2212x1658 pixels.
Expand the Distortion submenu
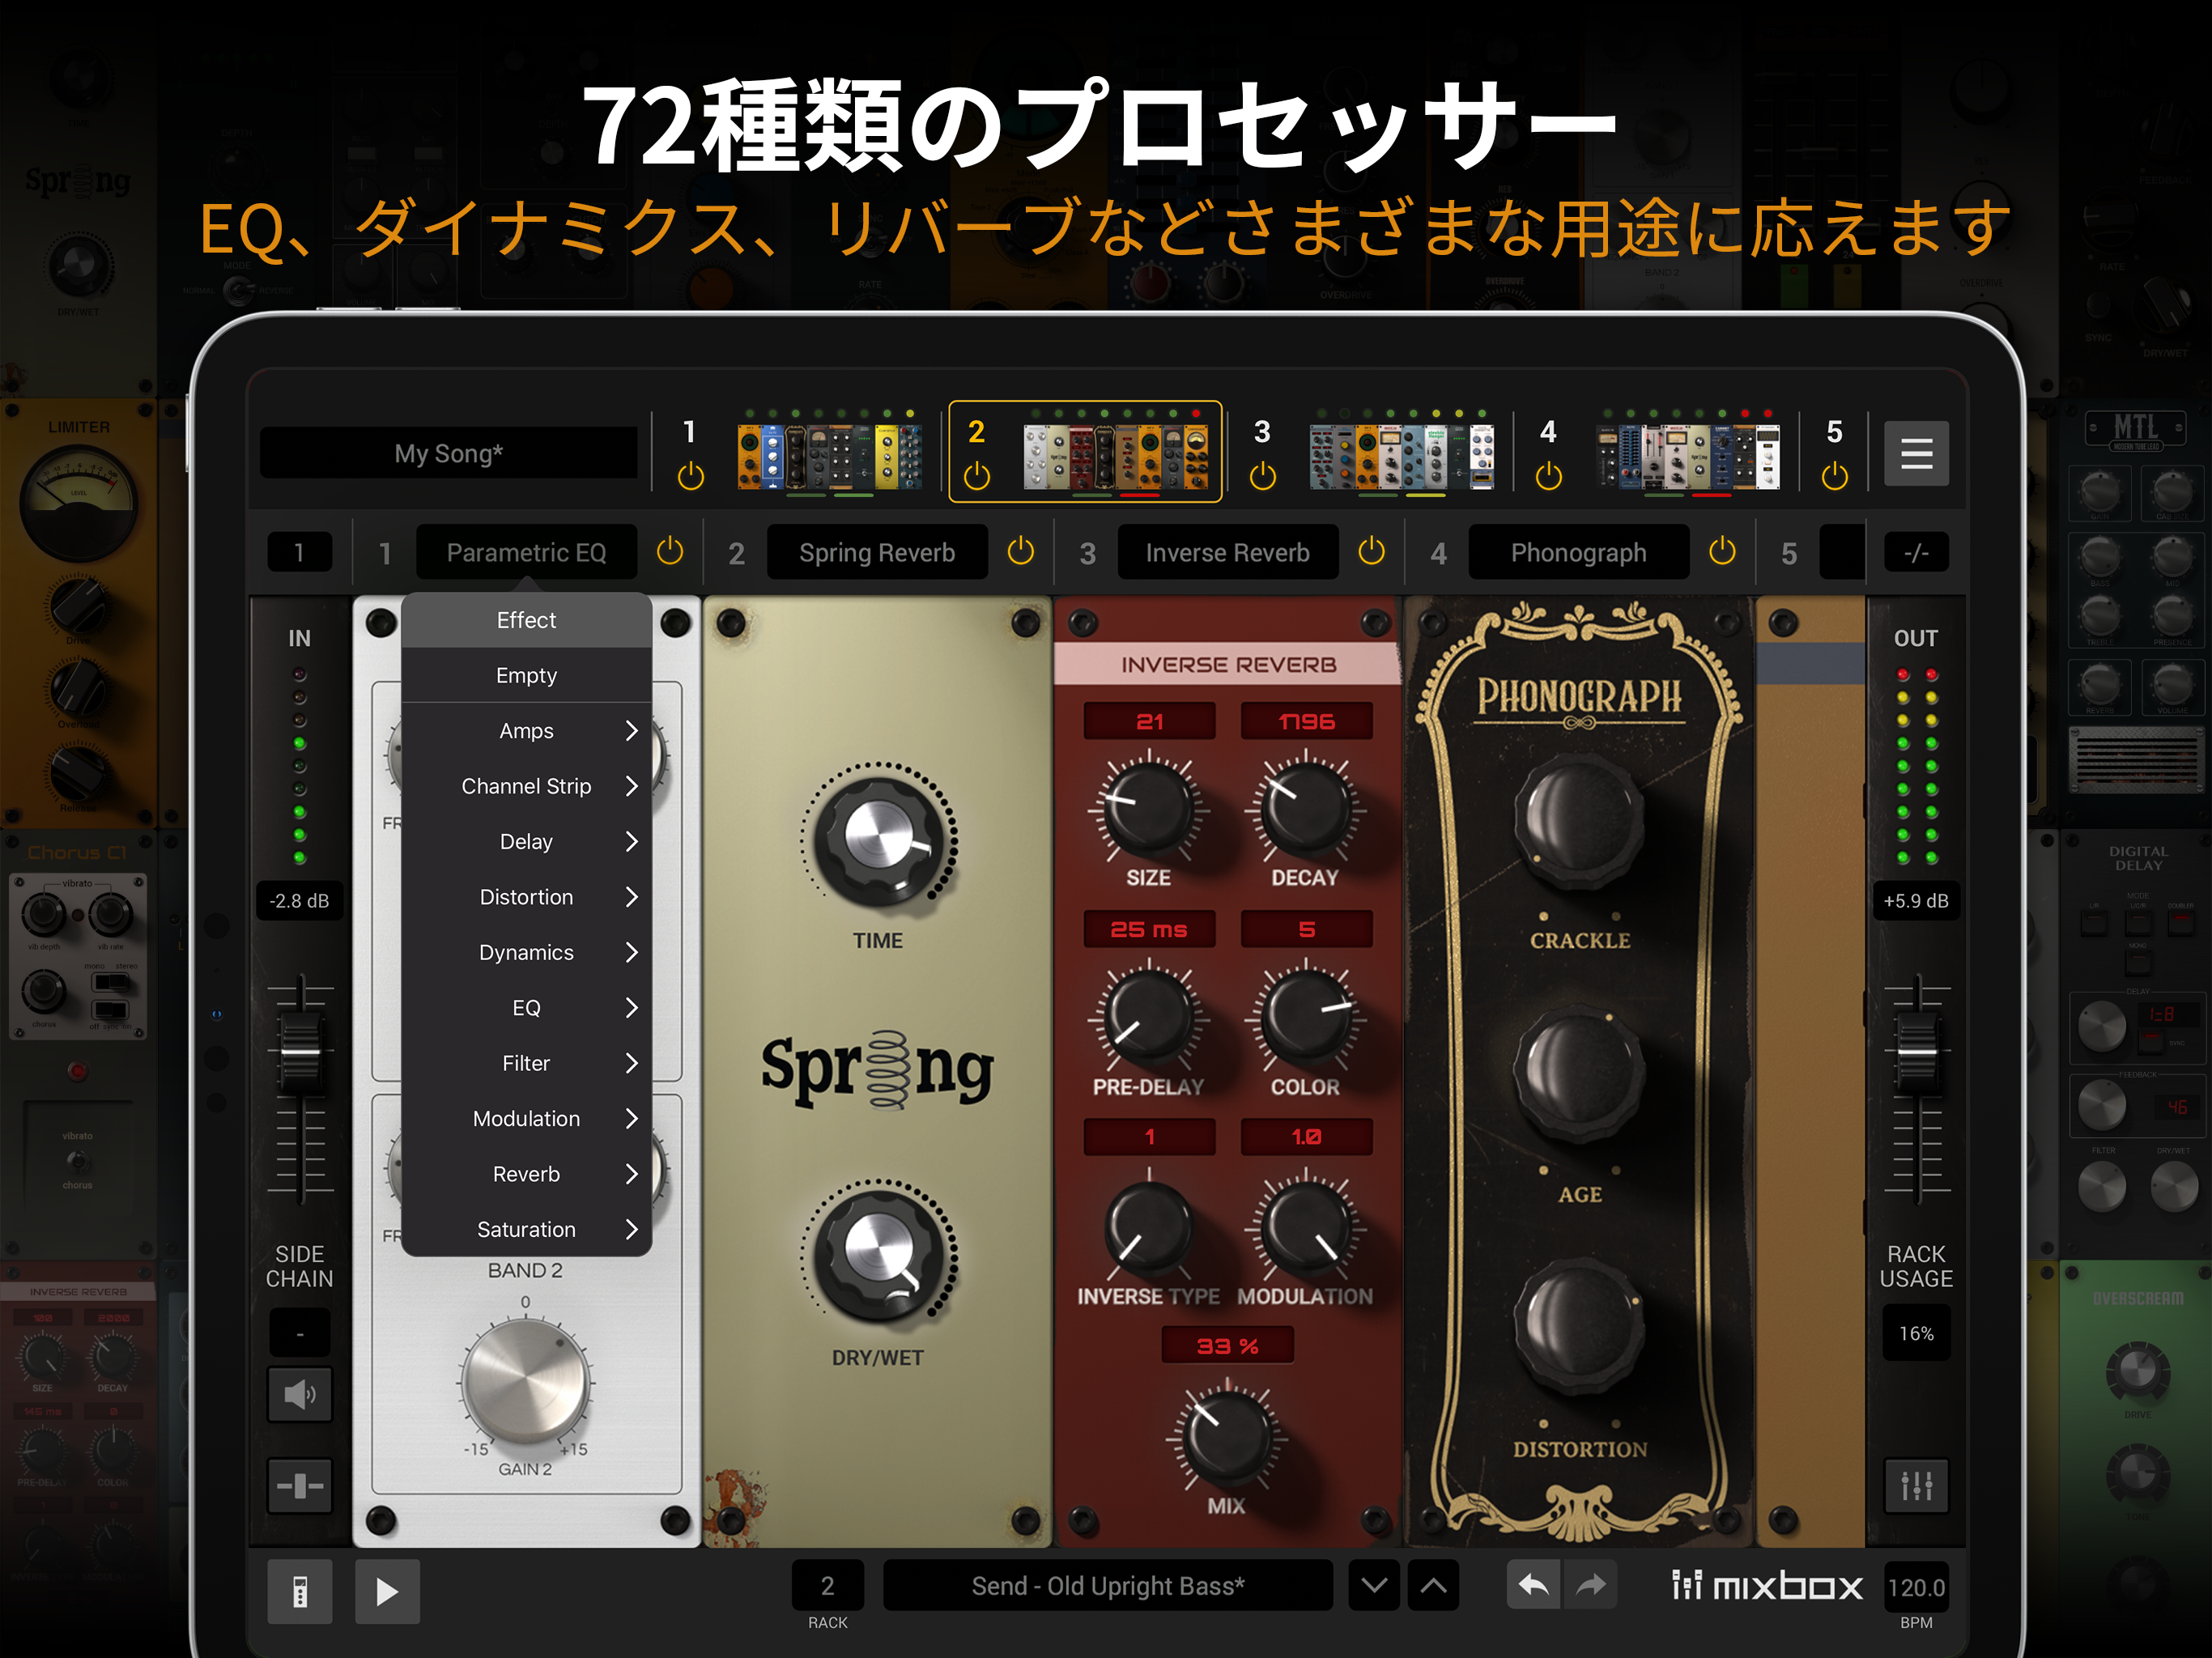click(x=526, y=897)
